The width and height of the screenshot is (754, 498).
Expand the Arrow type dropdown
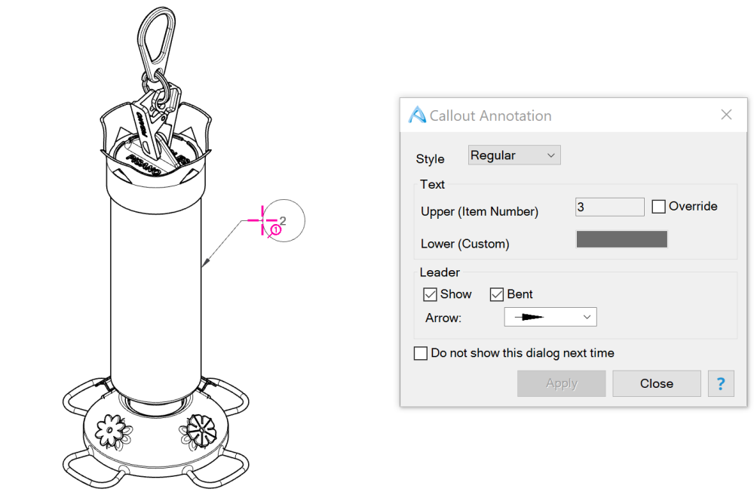point(550,318)
